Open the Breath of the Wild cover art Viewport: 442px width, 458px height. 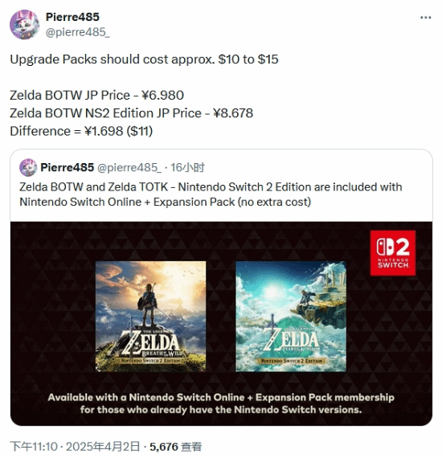pyautogui.click(x=150, y=317)
